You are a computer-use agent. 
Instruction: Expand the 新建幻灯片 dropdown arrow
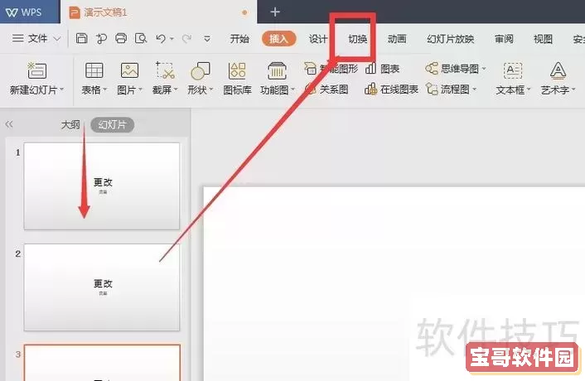62,89
